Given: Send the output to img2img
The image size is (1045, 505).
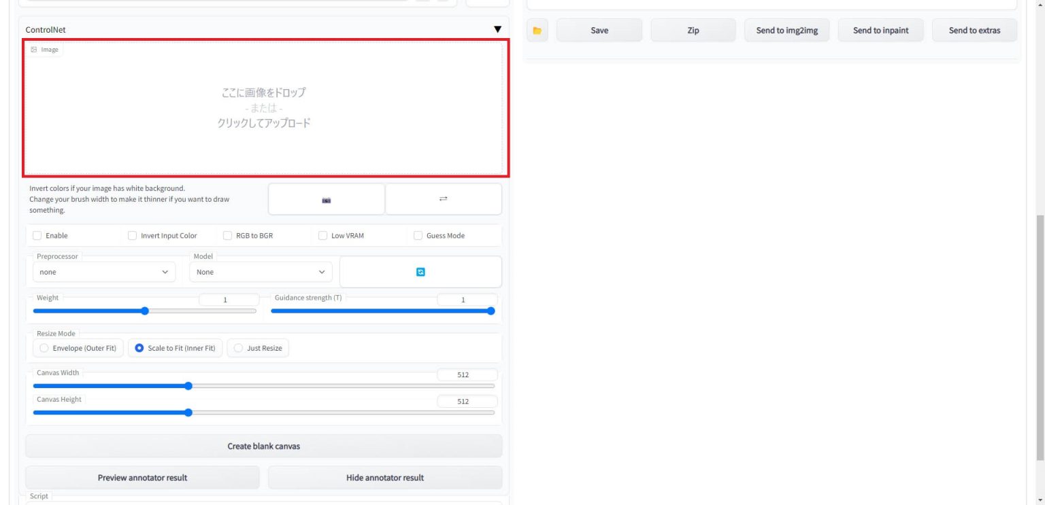Looking at the screenshot, I should [787, 31].
